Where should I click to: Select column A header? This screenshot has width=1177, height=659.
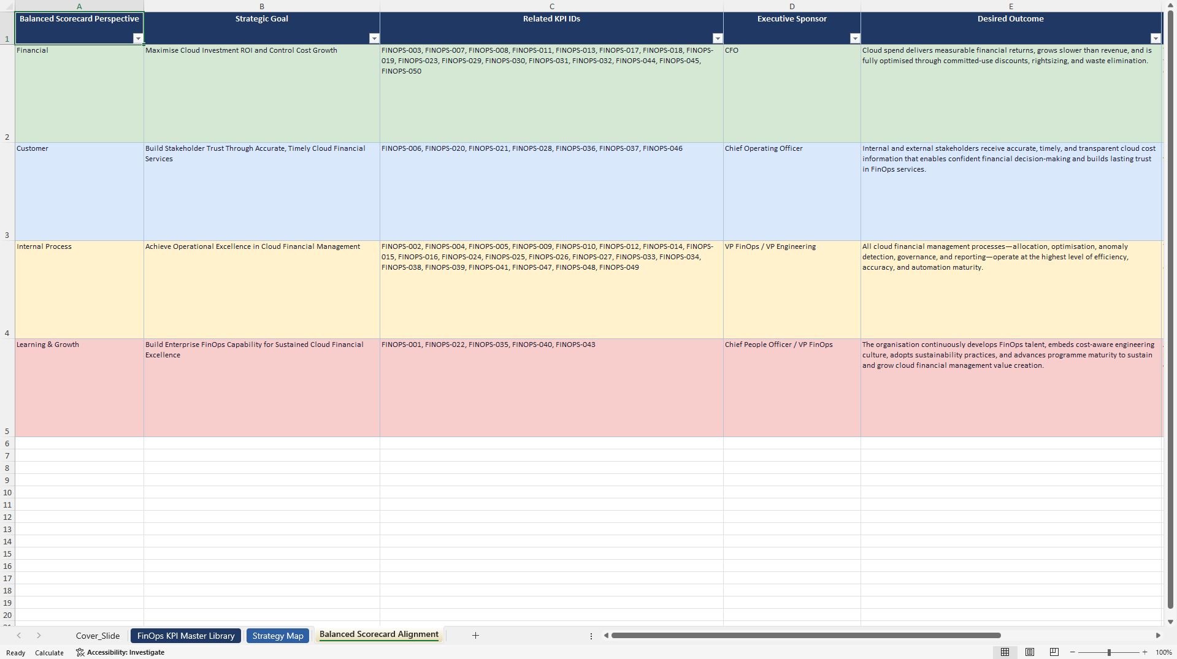point(79,6)
